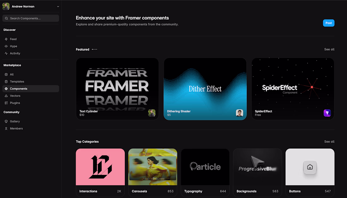Click the Backgrounds category label

point(247,191)
